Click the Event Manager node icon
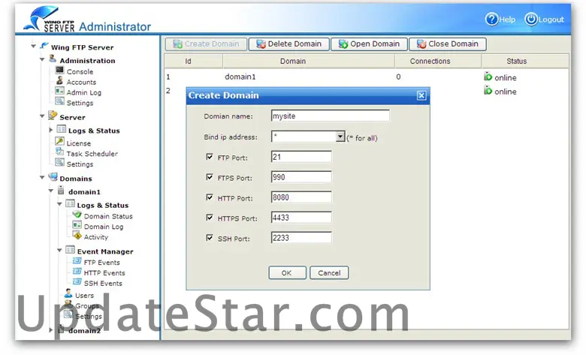Screen dimensions: 586x355 pyautogui.click(x=70, y=250)
